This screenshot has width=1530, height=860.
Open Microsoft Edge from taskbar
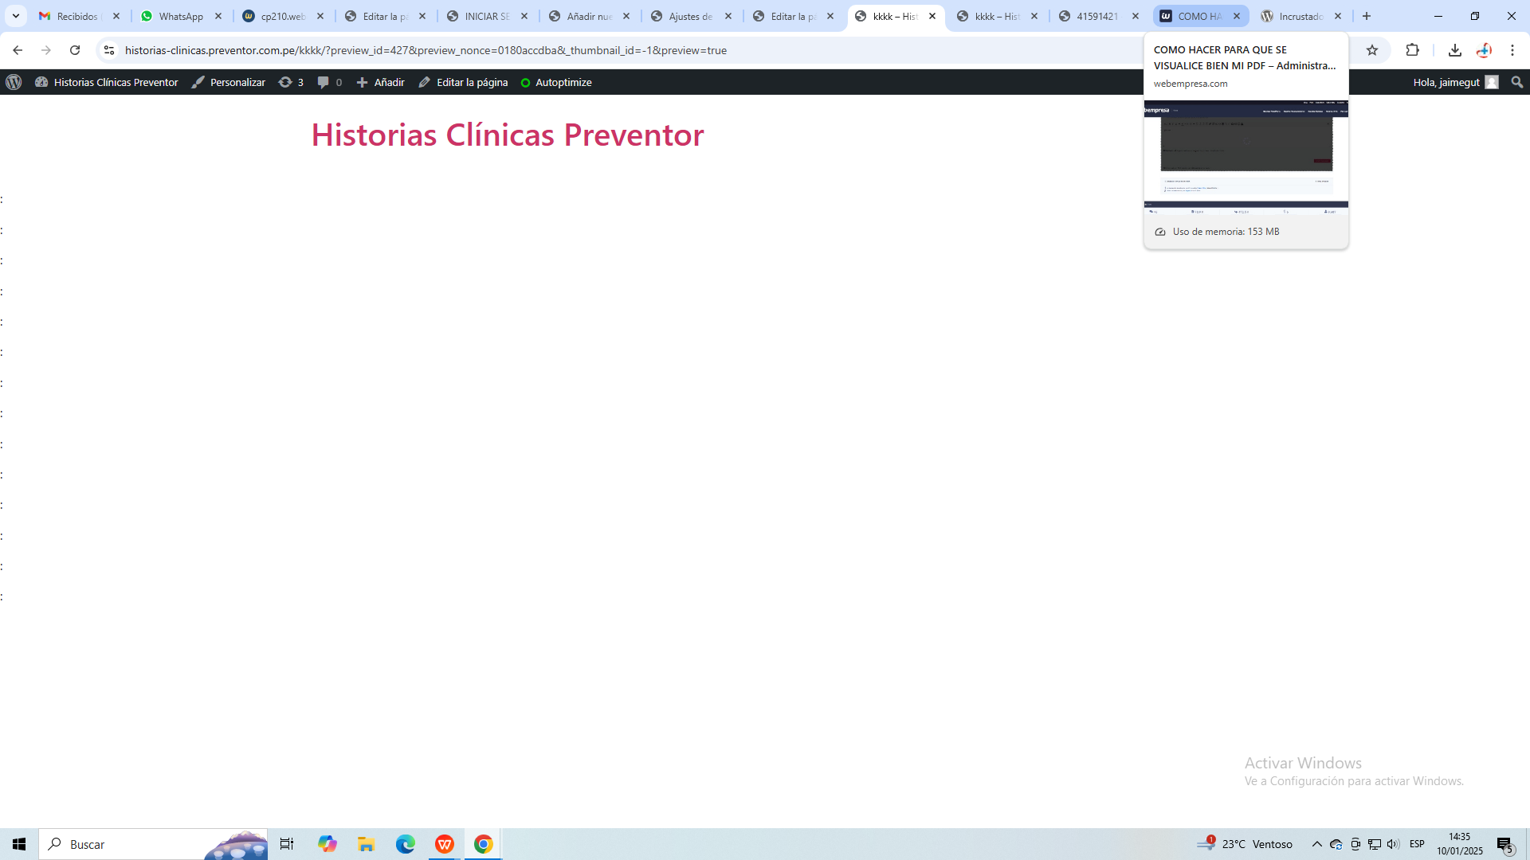coord(406,844)
